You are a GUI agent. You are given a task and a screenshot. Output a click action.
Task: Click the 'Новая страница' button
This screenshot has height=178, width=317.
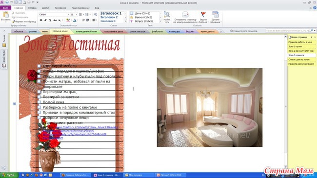pos(299,37)
